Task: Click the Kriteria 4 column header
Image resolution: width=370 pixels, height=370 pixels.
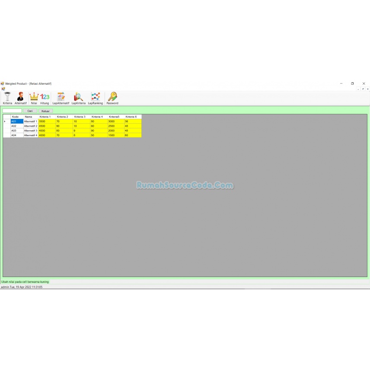Action: 99,117
